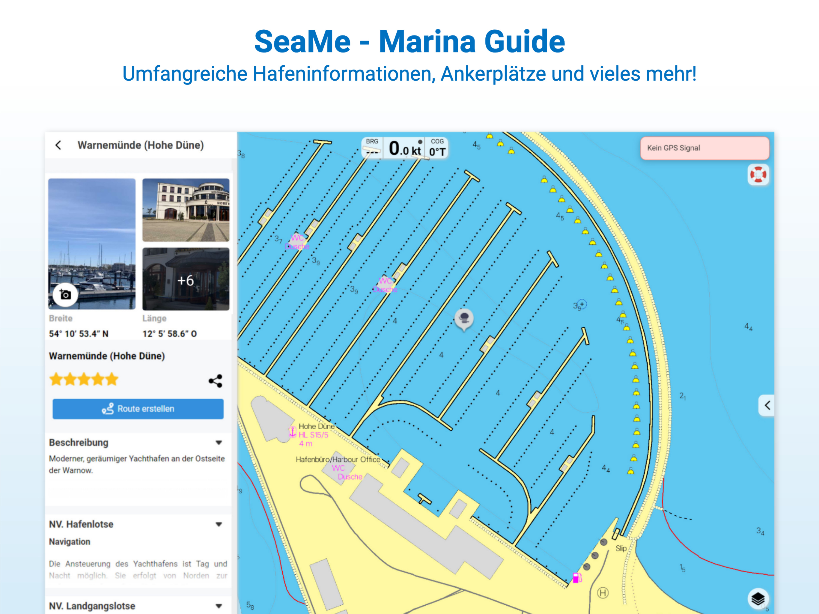The image size is (819, 614).
Task: Dismiss the Kein GPS Signal notice
Action: (704, 148)
